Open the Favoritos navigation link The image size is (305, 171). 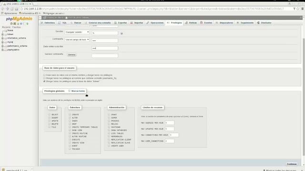(16, 27)
